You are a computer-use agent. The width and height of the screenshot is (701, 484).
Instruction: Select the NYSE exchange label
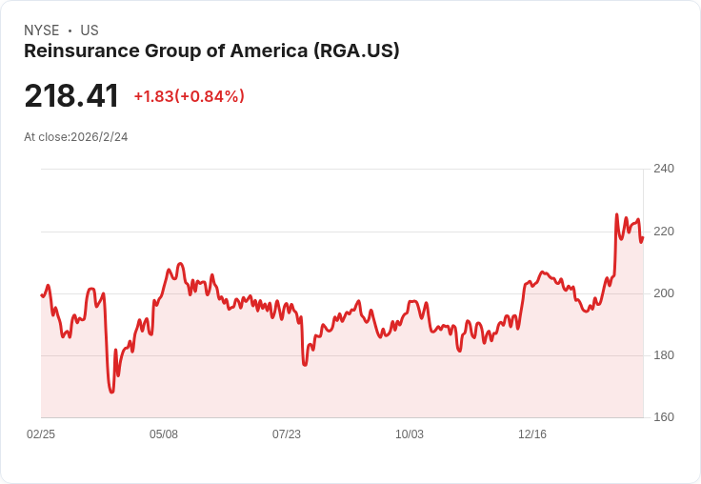tap(42, 30)
